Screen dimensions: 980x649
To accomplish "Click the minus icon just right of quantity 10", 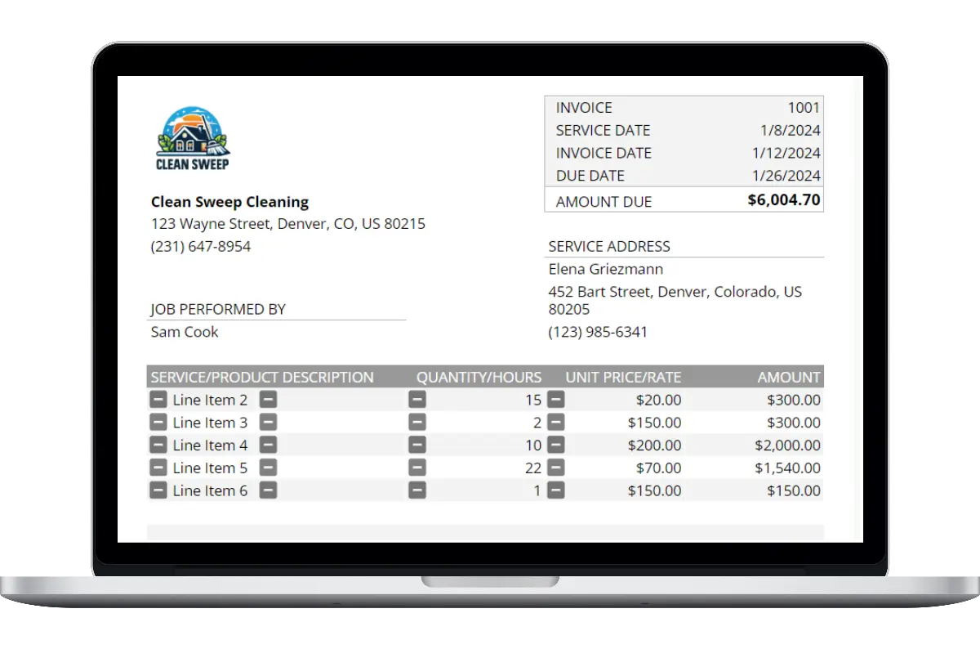I will point(555,445).
